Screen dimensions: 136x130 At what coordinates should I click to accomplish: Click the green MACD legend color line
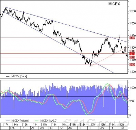(x=37, y=121)
